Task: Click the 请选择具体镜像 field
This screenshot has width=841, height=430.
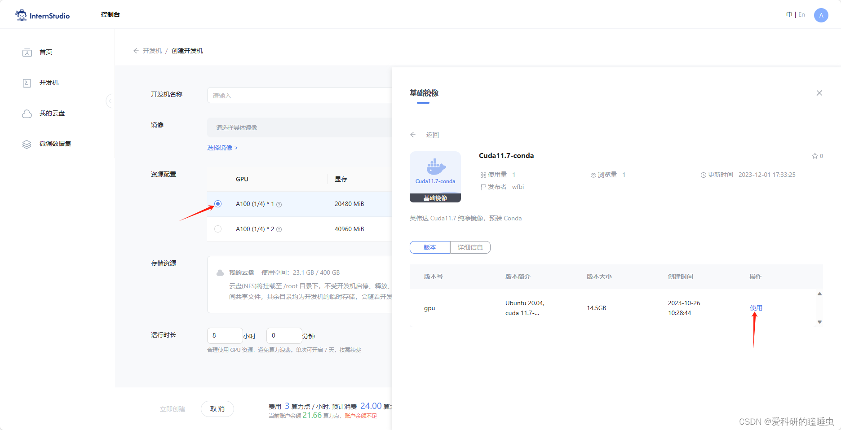Action: (x=299, y=127)
